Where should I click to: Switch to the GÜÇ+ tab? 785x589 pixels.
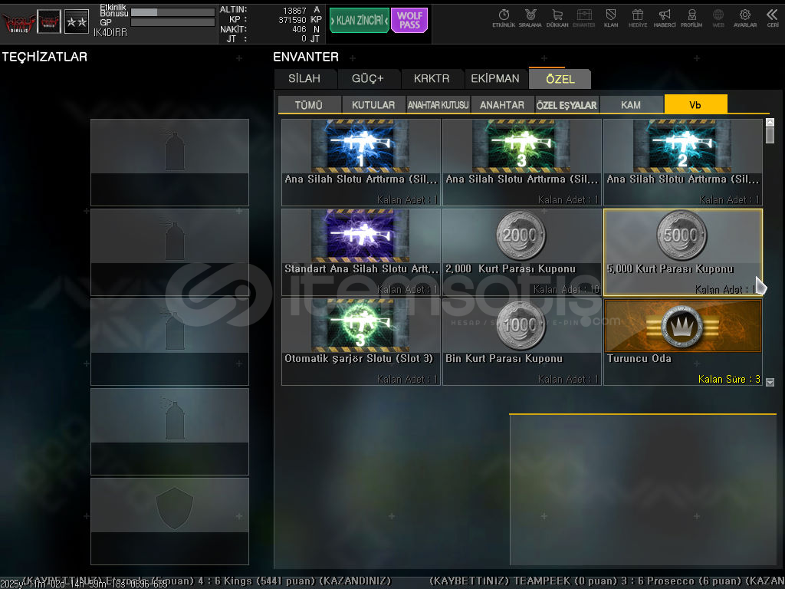tap(368, 79)
